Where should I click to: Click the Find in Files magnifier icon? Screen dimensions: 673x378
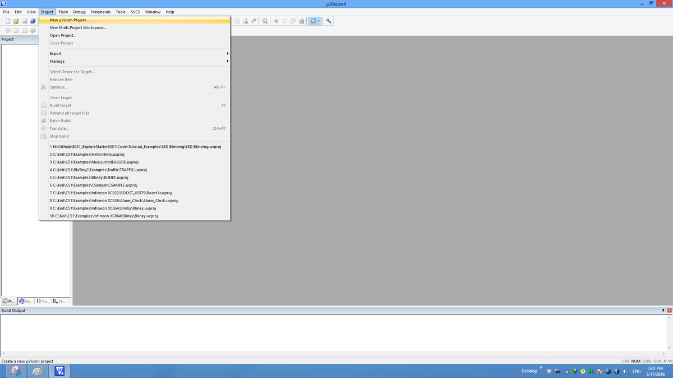coord(265,21)
